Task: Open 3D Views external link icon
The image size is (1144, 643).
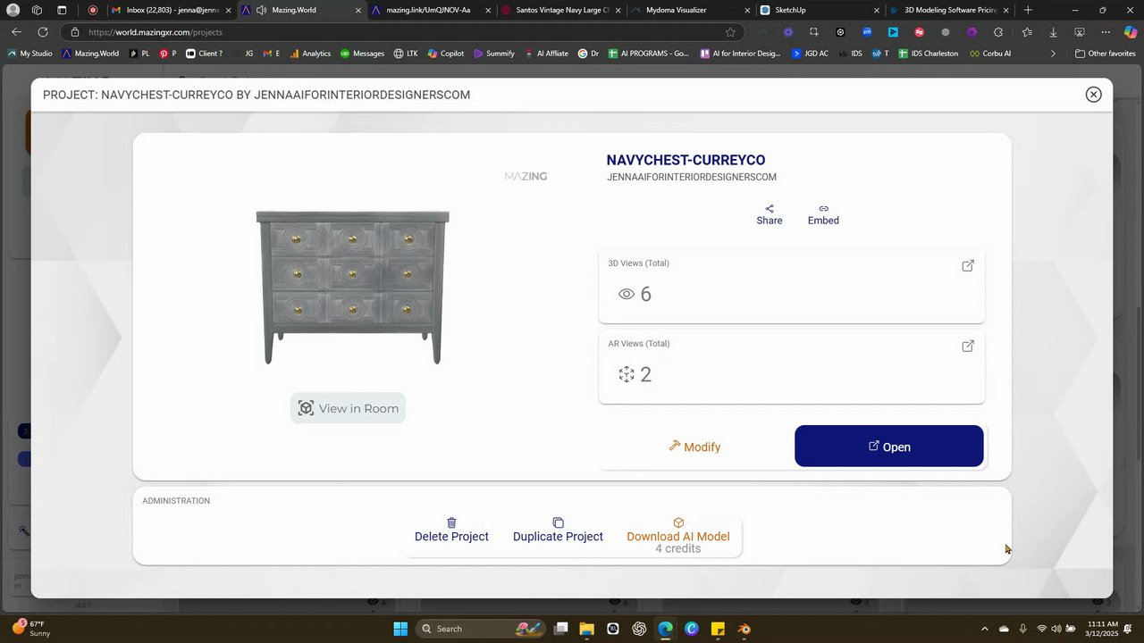Action: 968,265
